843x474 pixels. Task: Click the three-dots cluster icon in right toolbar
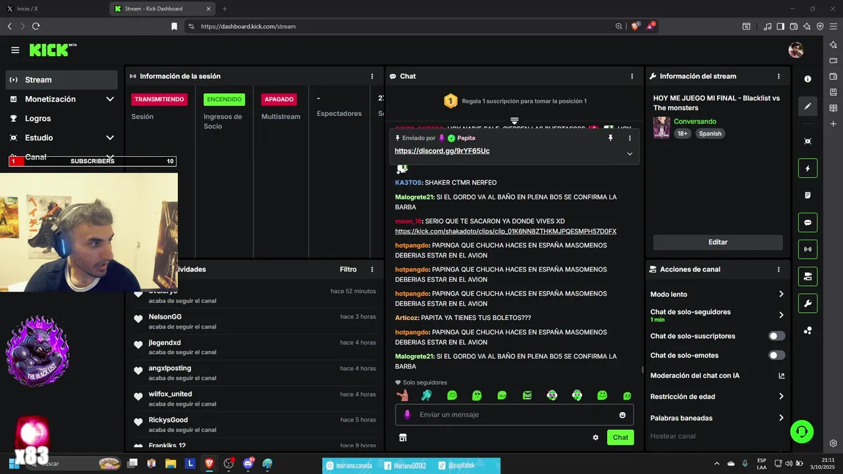(x=808, y=330)
